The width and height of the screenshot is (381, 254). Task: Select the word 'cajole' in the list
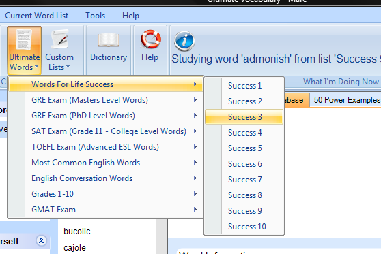coord(74,248)
